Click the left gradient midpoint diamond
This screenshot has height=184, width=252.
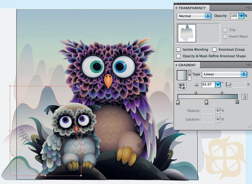[196, 93]
